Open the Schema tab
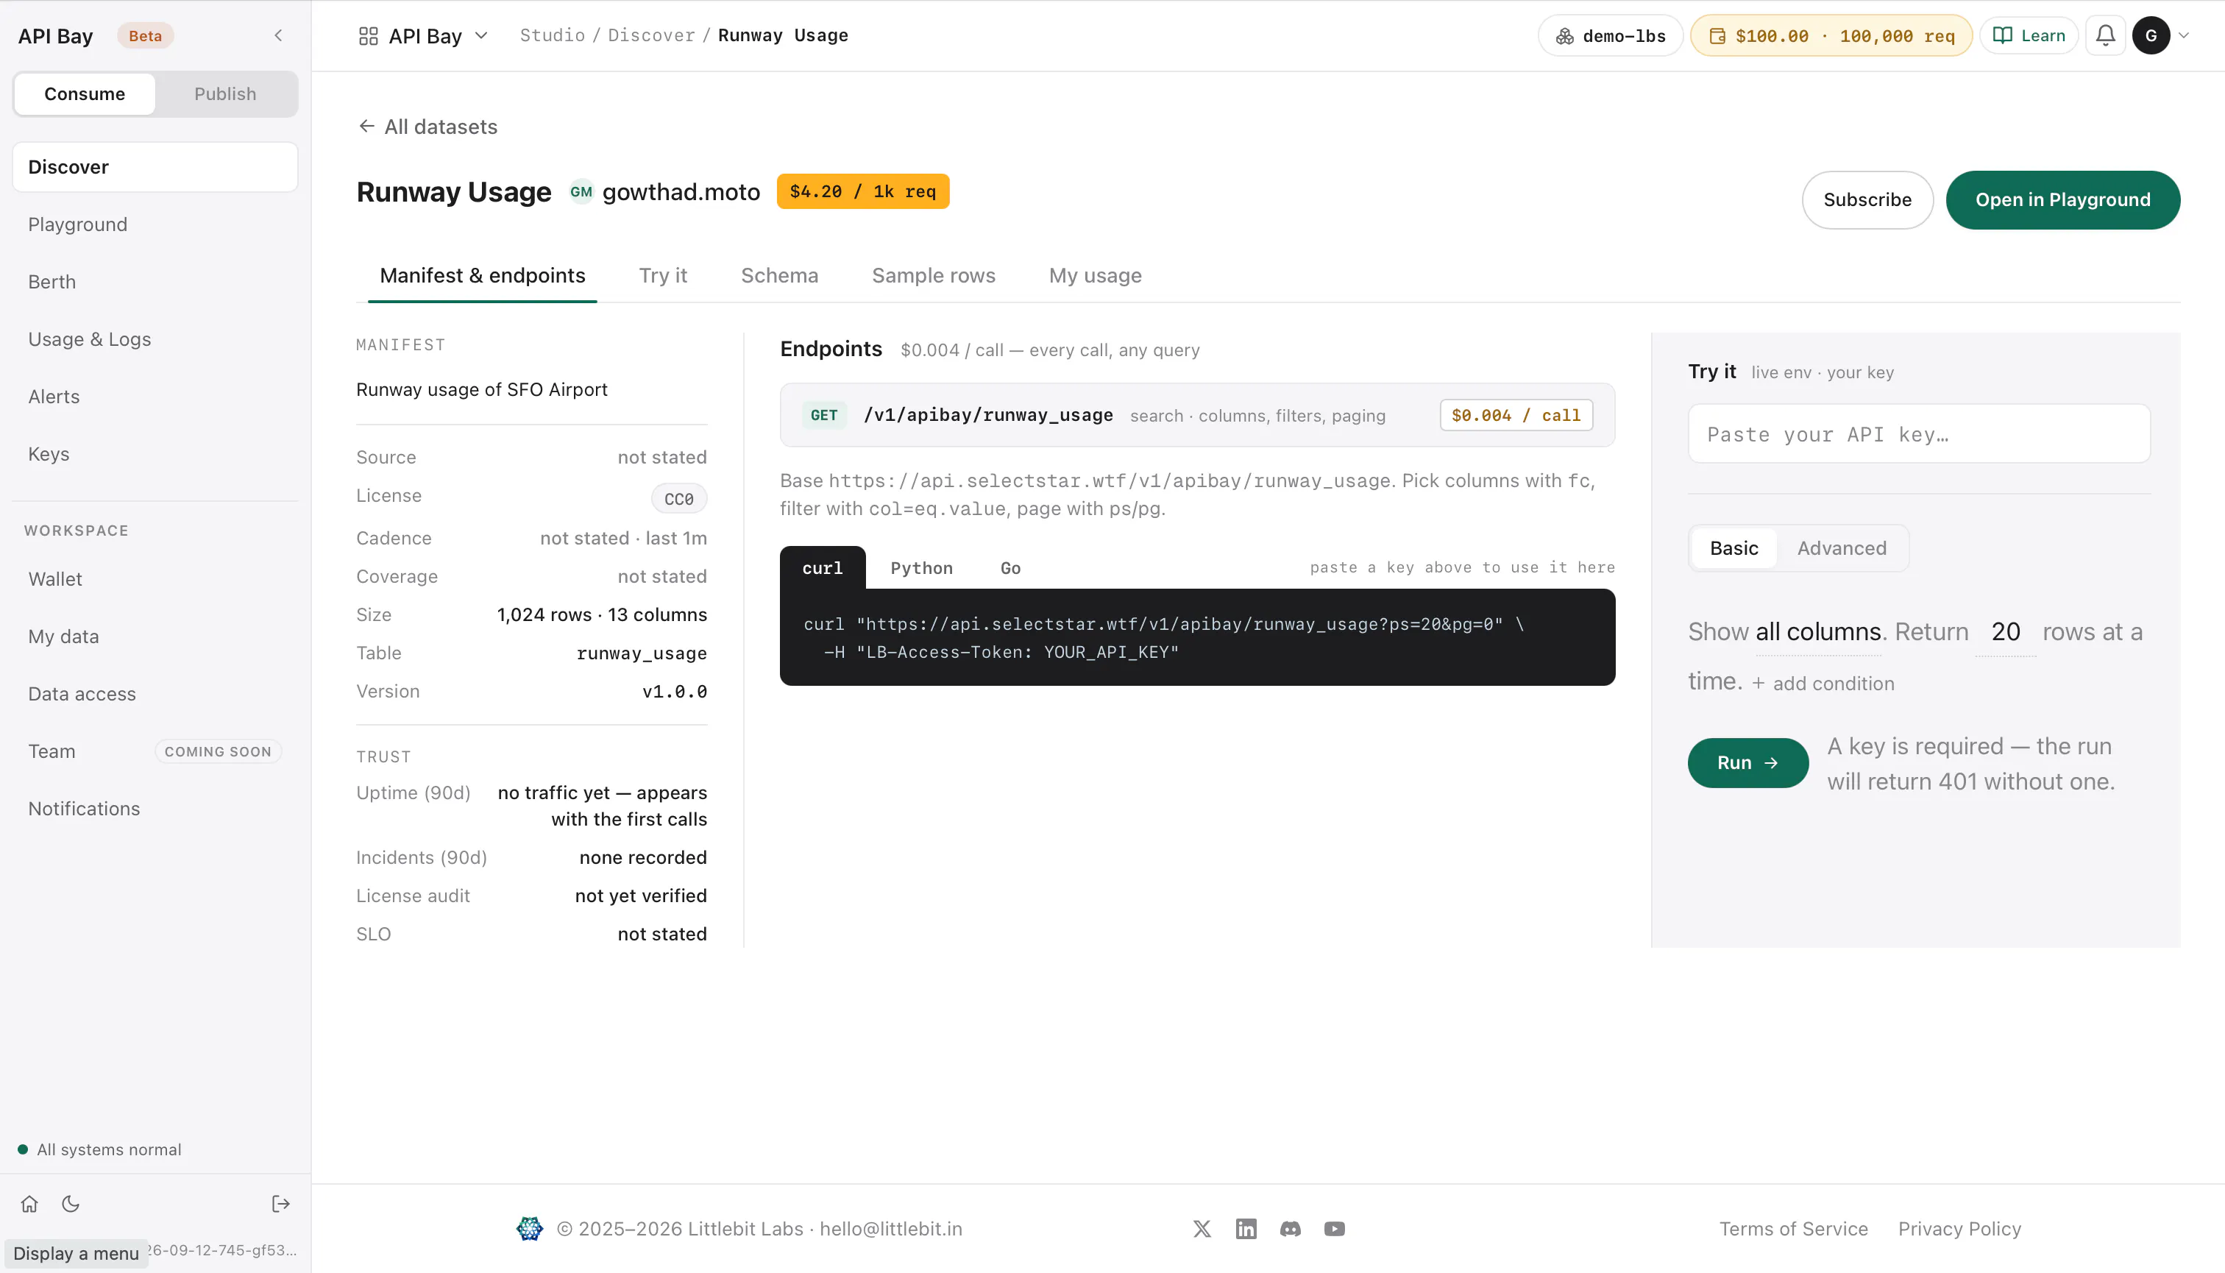The image size is (2225, 1273). 779,275
